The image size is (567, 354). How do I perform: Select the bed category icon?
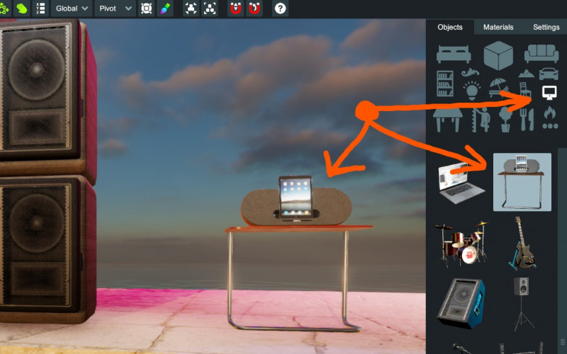tap(454, 55)
